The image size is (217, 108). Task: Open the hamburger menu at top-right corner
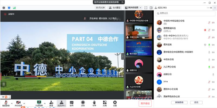(x=215, y=8)
